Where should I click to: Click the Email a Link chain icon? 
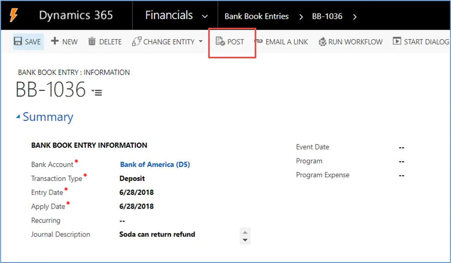259,41
